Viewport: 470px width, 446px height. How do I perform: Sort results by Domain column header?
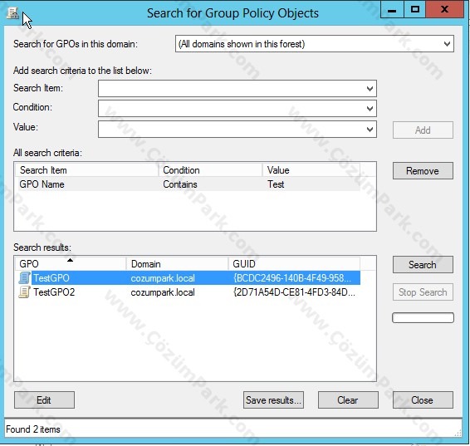click(x=177, y=264)
